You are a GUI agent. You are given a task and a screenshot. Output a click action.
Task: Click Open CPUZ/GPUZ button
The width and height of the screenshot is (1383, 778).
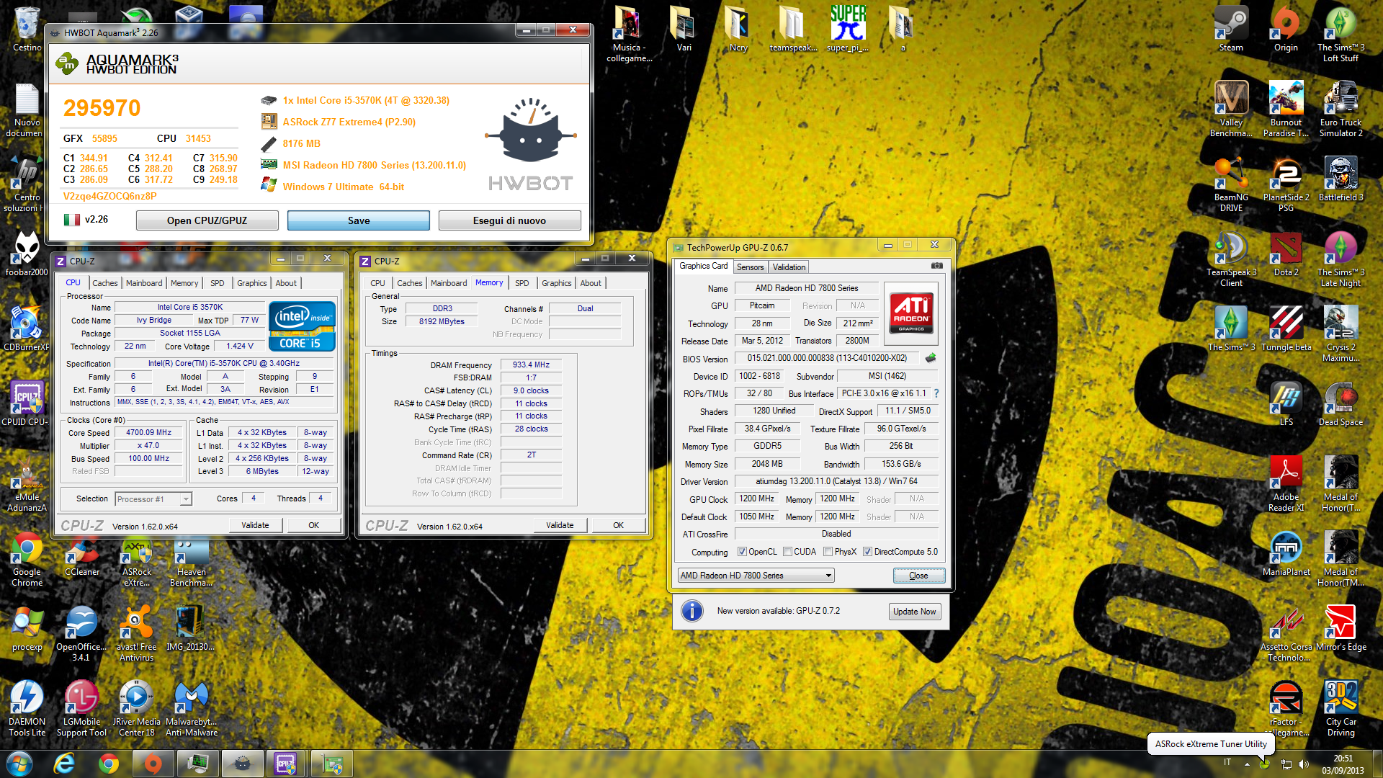(207, 220)
